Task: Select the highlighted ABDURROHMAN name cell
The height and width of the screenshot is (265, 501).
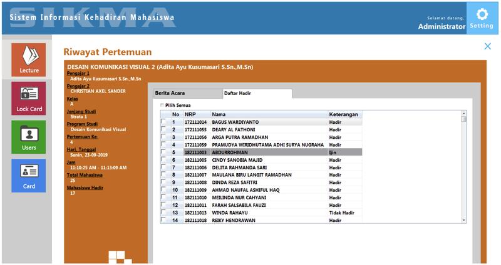Action: [269, 152]
